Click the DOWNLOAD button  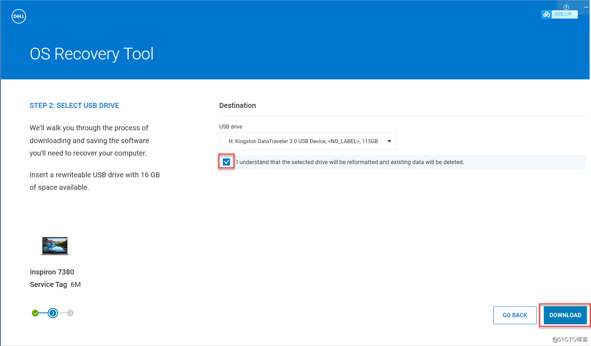[x=565, y=315]
